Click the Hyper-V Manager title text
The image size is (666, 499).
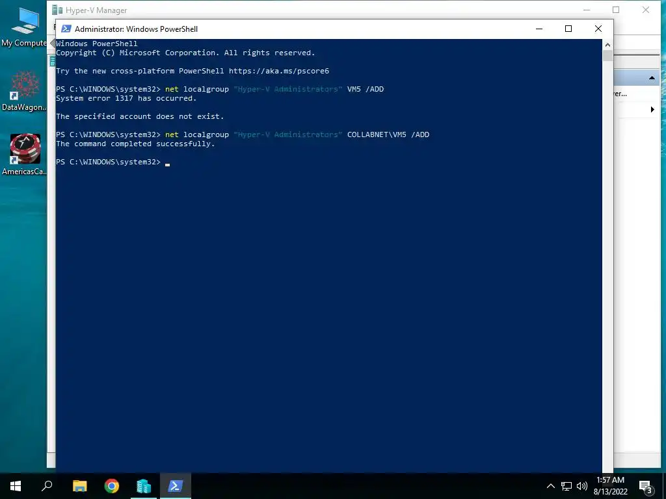[96, 10]
